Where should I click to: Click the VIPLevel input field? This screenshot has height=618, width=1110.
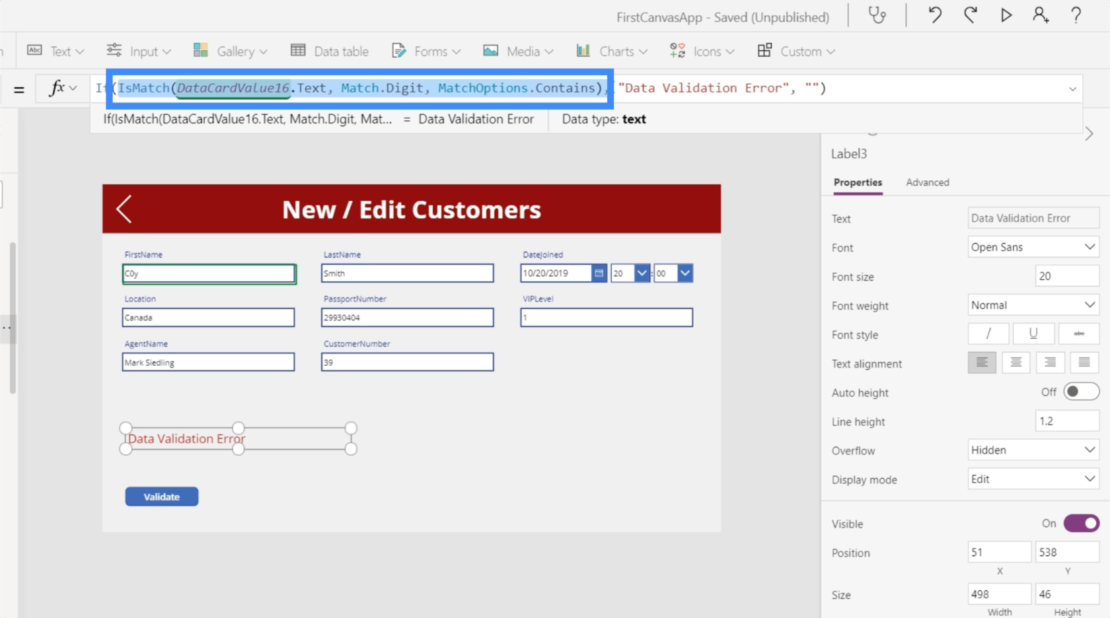point(607,318)
